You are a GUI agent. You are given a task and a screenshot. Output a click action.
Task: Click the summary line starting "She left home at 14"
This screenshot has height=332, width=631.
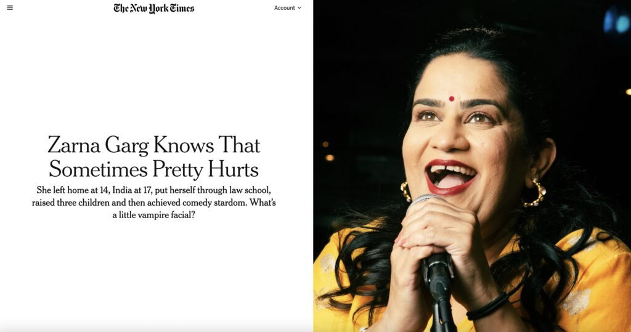[x=153, y=190]
